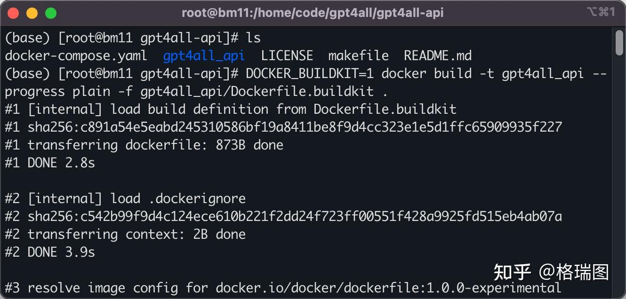
Task: Click the 知乎 @格瑞图 watermark
Action: click(551, 272)
